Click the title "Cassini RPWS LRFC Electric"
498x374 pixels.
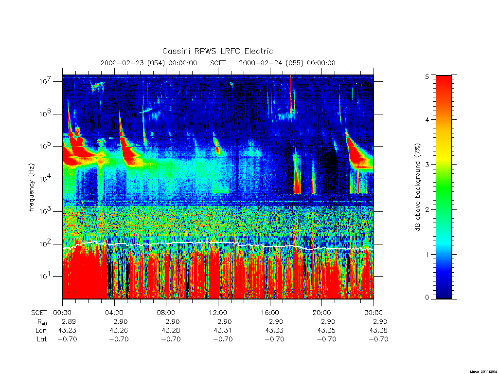pyautogui.click(x=217, y=51)
